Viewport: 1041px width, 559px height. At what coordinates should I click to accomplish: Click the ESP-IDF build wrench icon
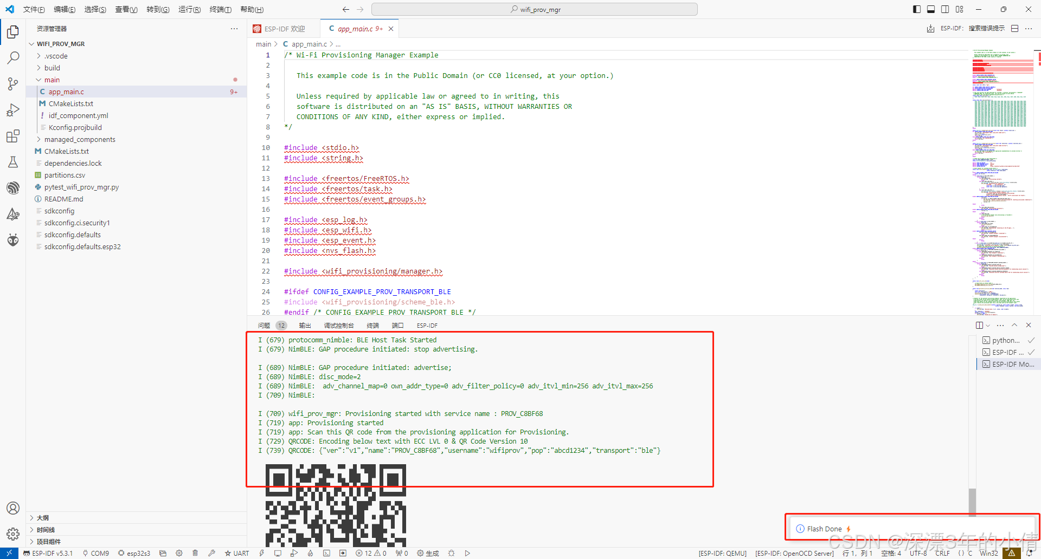(211, 553)
